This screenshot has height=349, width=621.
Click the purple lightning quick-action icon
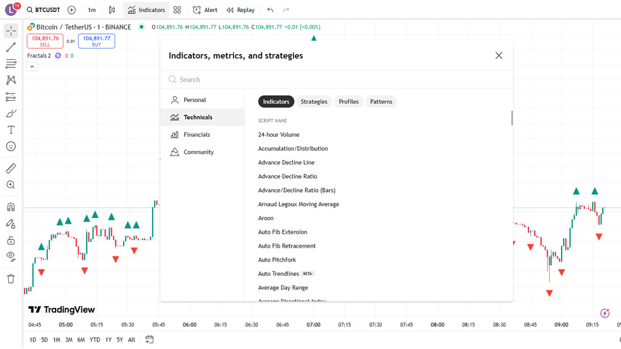click(x=605, y=314)
